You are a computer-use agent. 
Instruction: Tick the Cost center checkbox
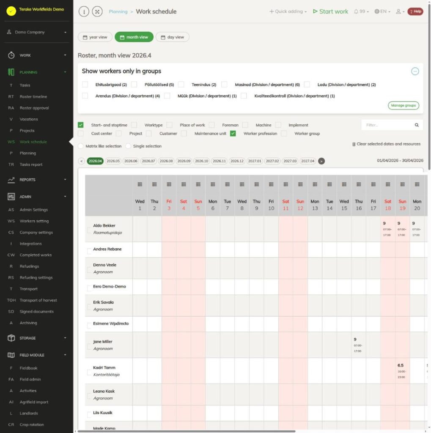pos(81,134)
